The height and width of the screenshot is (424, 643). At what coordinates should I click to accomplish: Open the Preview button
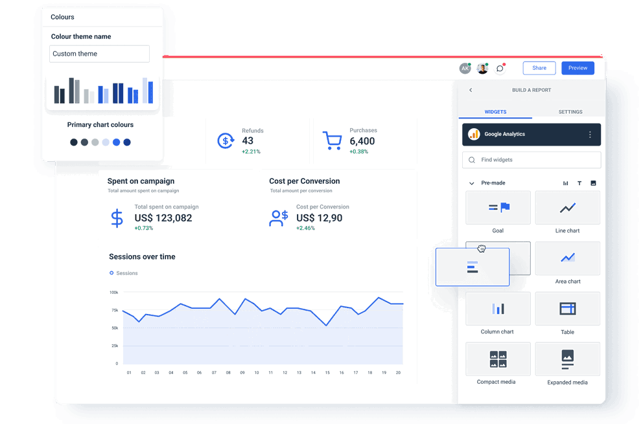click(578, 68)
